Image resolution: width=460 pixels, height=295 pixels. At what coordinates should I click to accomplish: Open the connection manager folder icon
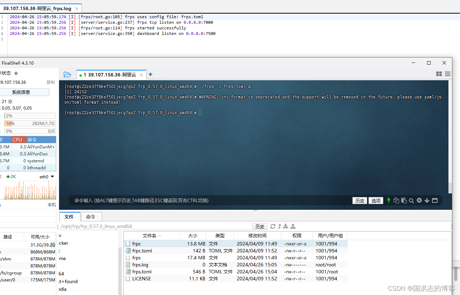[x=68, y=74]
